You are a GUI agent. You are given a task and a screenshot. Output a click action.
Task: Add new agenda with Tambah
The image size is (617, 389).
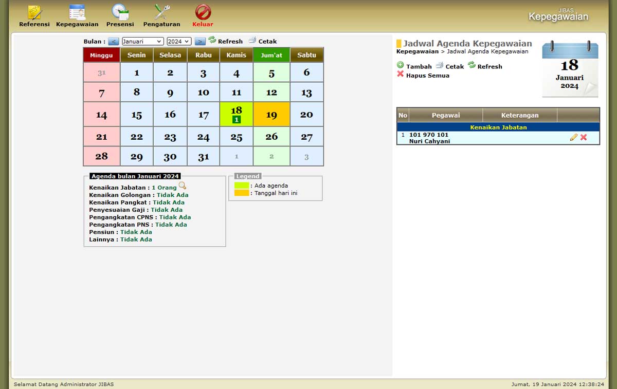point(414,66)
